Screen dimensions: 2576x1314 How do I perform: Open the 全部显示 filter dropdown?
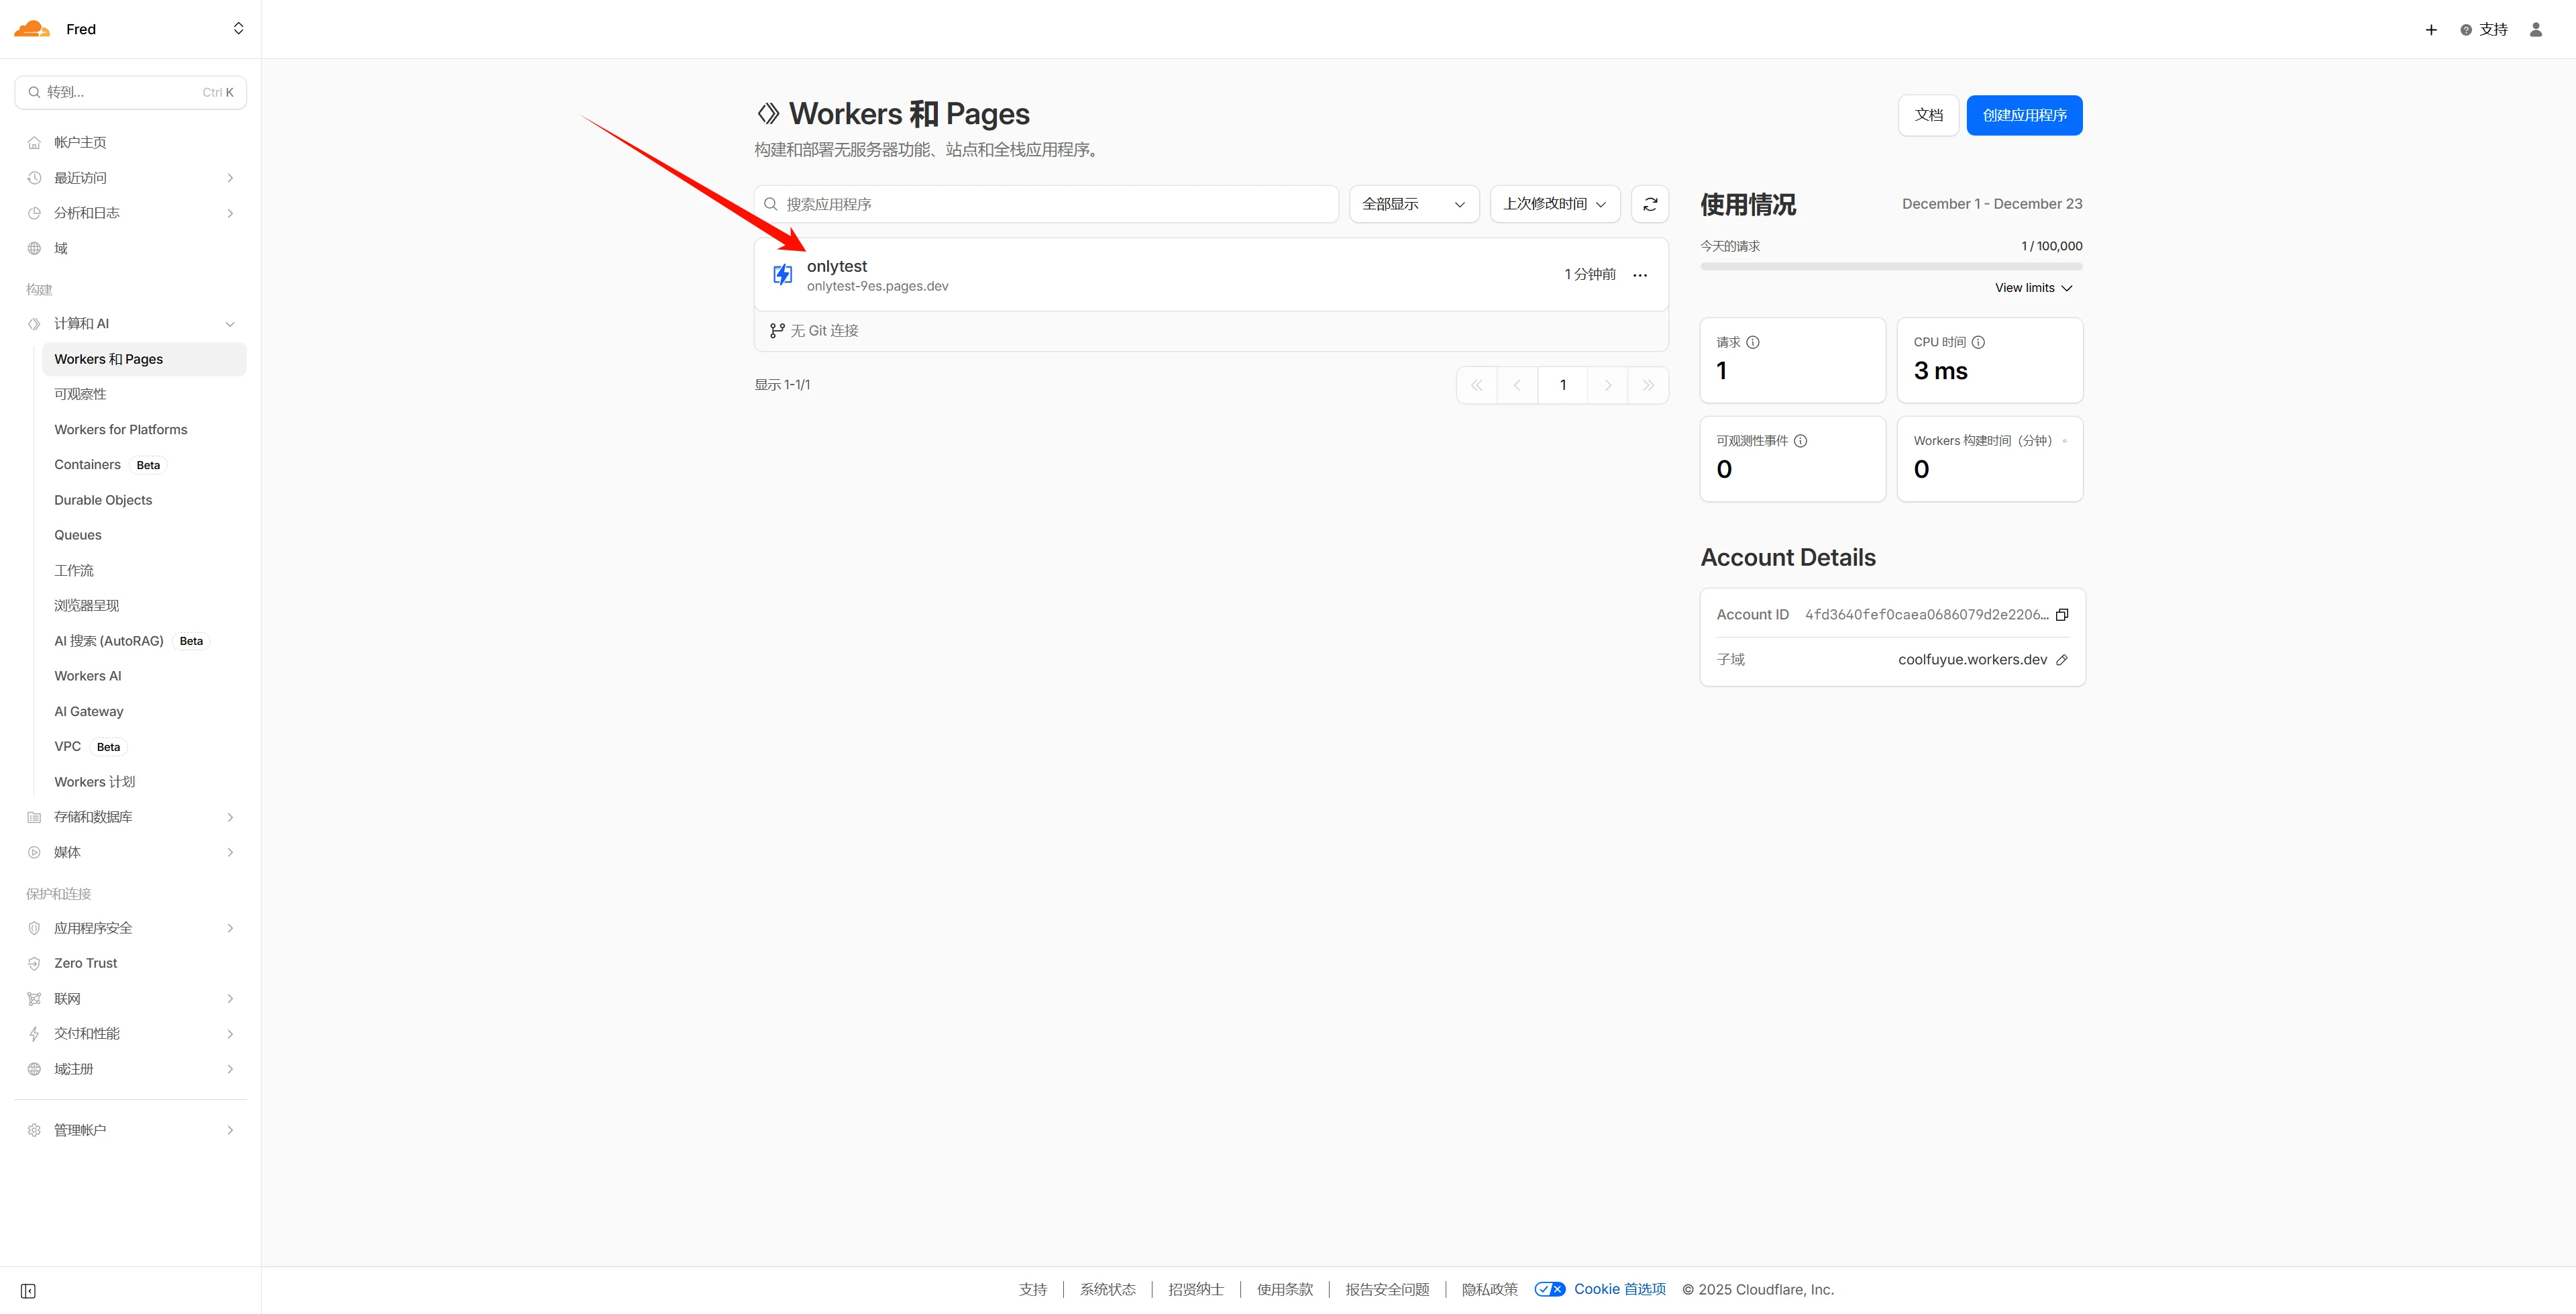tap(1413, 204)
